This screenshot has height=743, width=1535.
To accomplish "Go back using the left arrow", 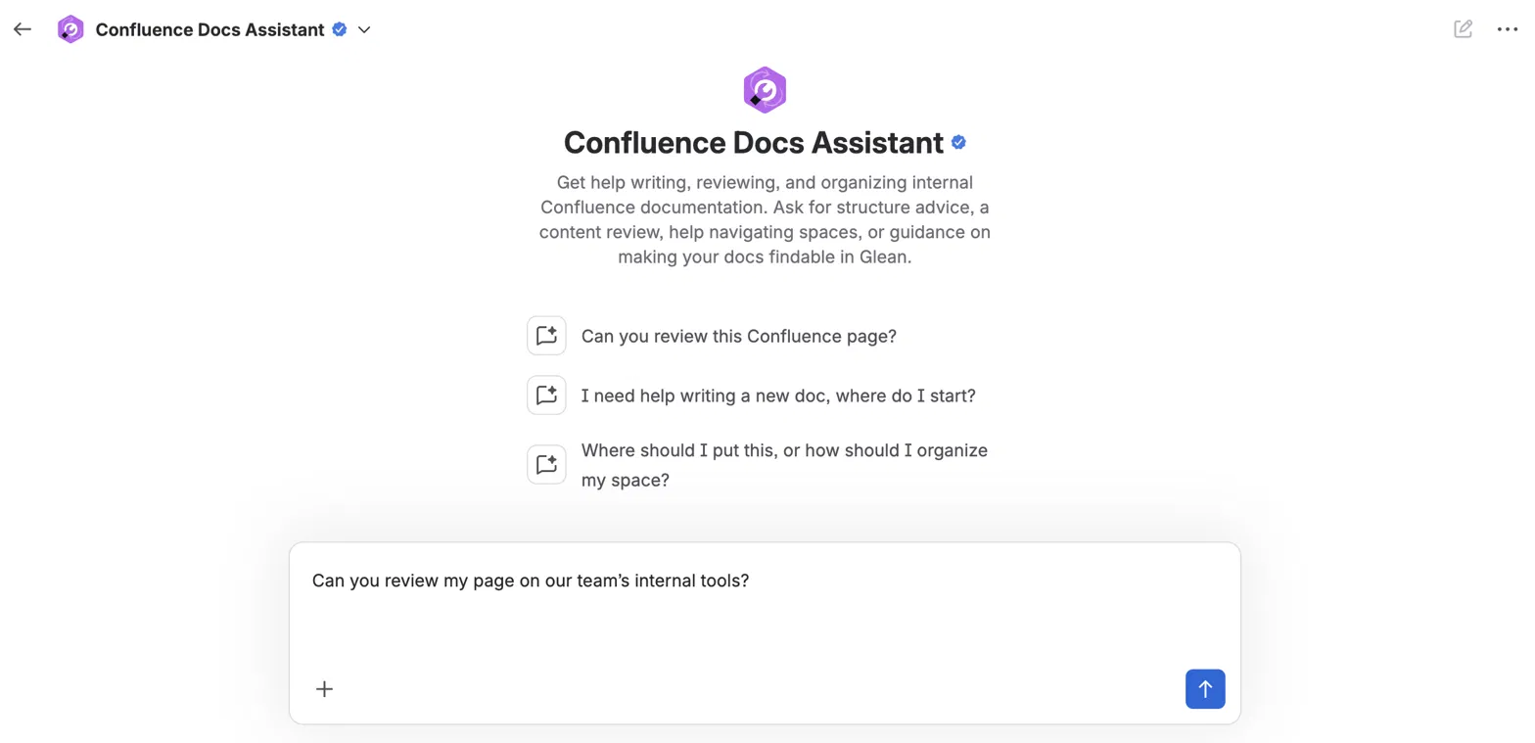I will point(23,29).
